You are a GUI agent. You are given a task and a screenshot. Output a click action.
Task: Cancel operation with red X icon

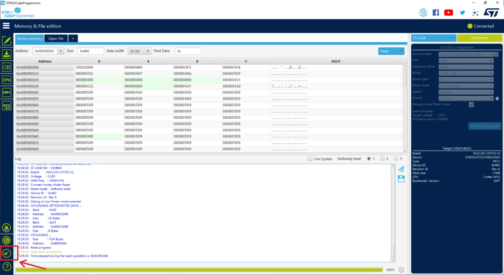(401, 270)
